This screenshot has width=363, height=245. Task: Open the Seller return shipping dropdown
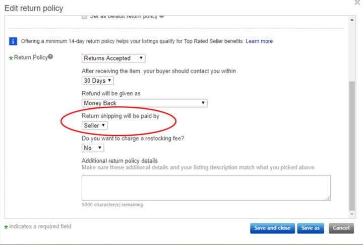click(94, 126)
